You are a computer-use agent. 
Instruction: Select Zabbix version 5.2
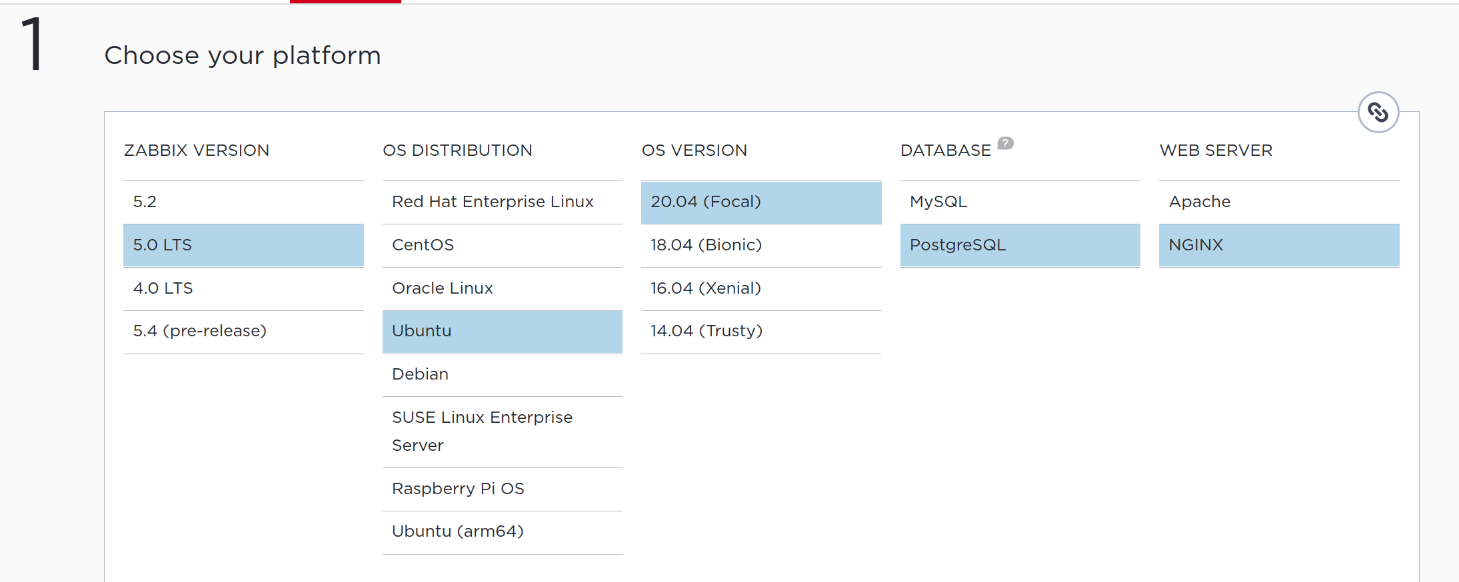tap(243, 202)
